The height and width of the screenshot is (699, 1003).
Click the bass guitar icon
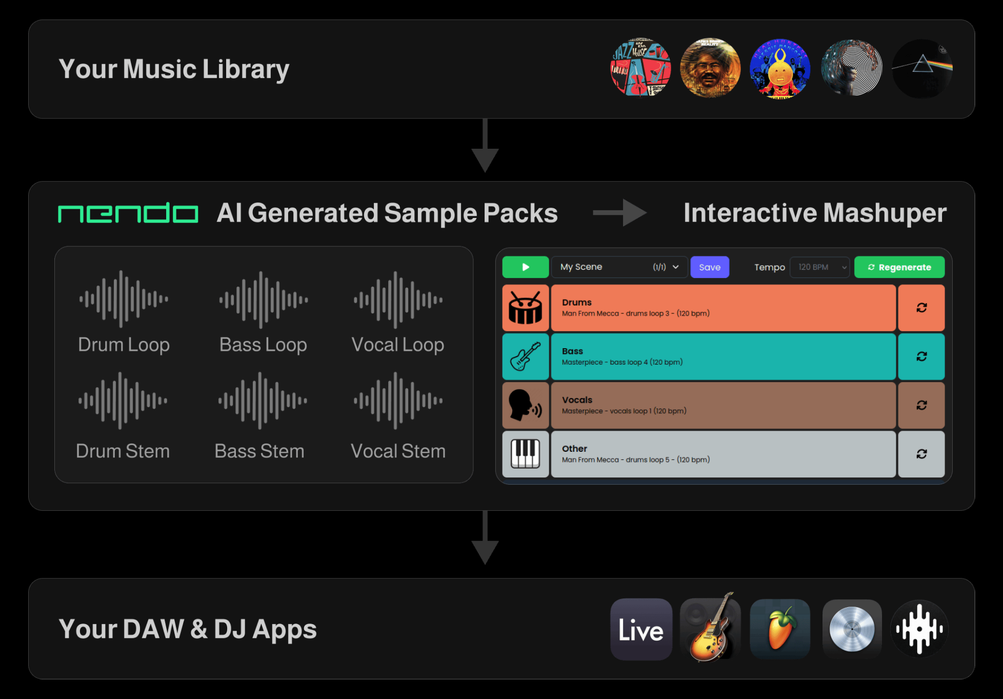pyautogui.click(x=525, y=357)
